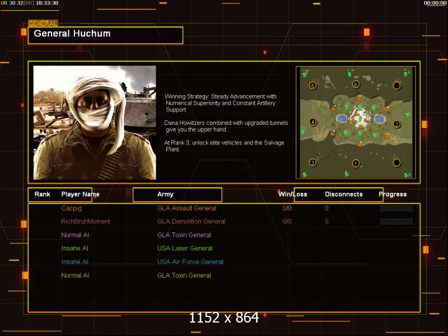Click the yellow GLA Toxin General entry

184,276
